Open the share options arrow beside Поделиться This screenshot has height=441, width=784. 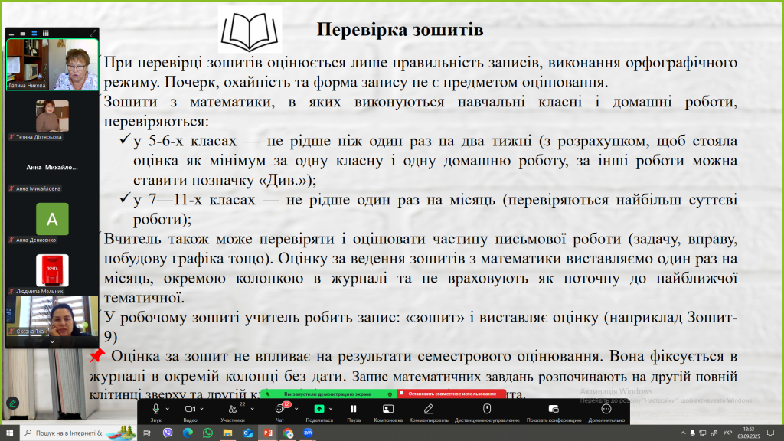tap(331, 409)
